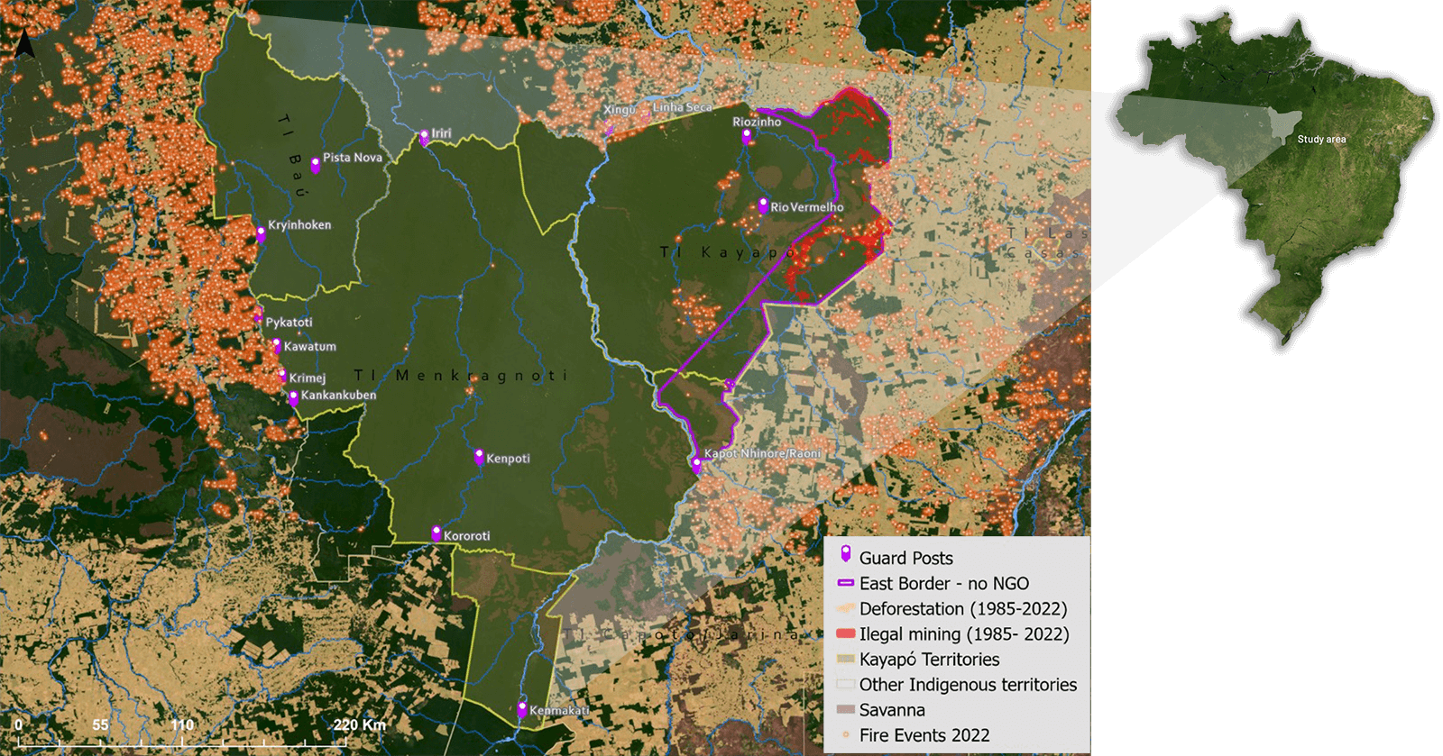Image resolution: width=1443 pixels, height=756 pixels.
Task: Click the Savanna legend swatch
Action: coord(846,709)
